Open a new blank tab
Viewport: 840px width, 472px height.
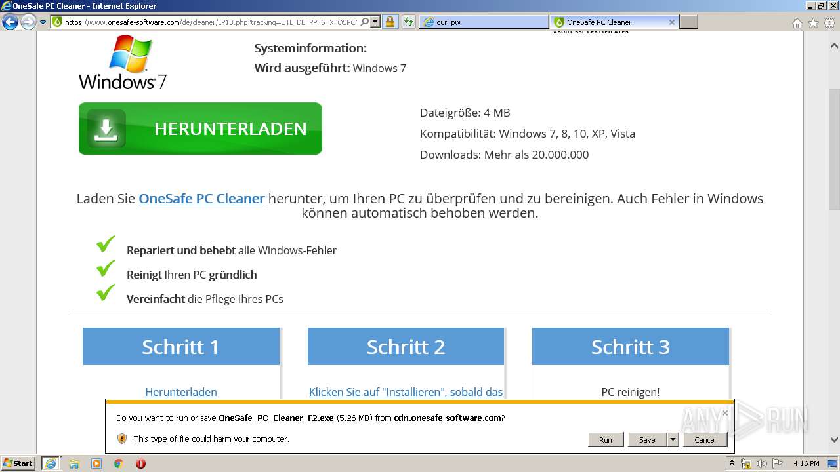[x=688, y=22]
